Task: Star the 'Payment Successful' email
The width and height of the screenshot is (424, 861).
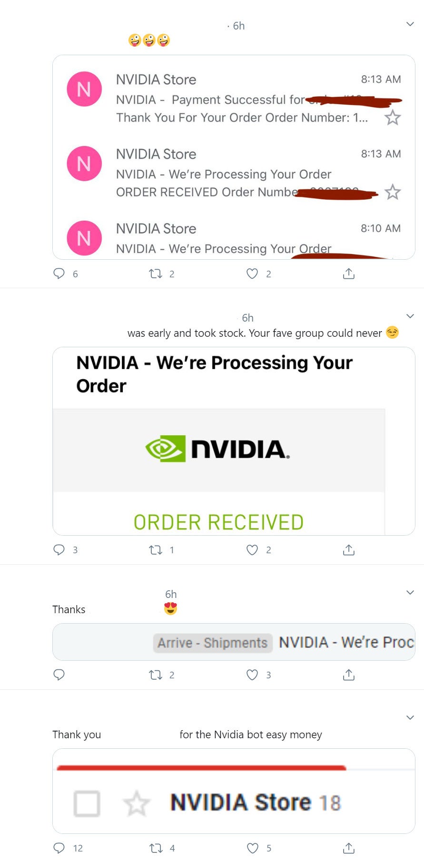Action: point(393,117)
